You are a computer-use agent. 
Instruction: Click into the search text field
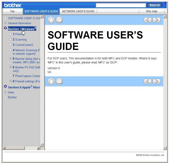tap(121, 5)
